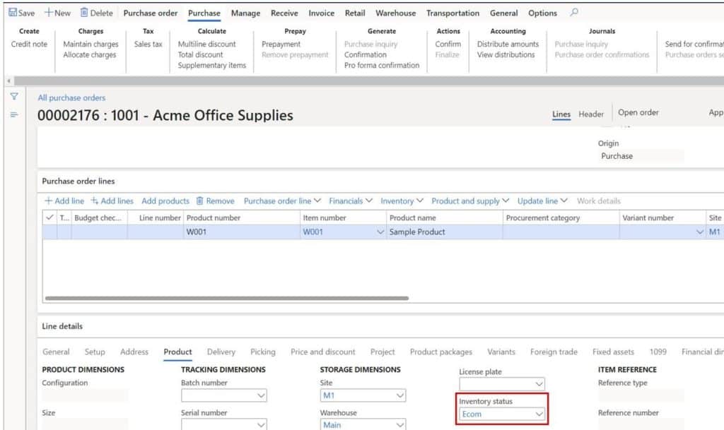Select all lines with the header checkbox
Screen dimensions: 724x430
click(x=48, y=217)
